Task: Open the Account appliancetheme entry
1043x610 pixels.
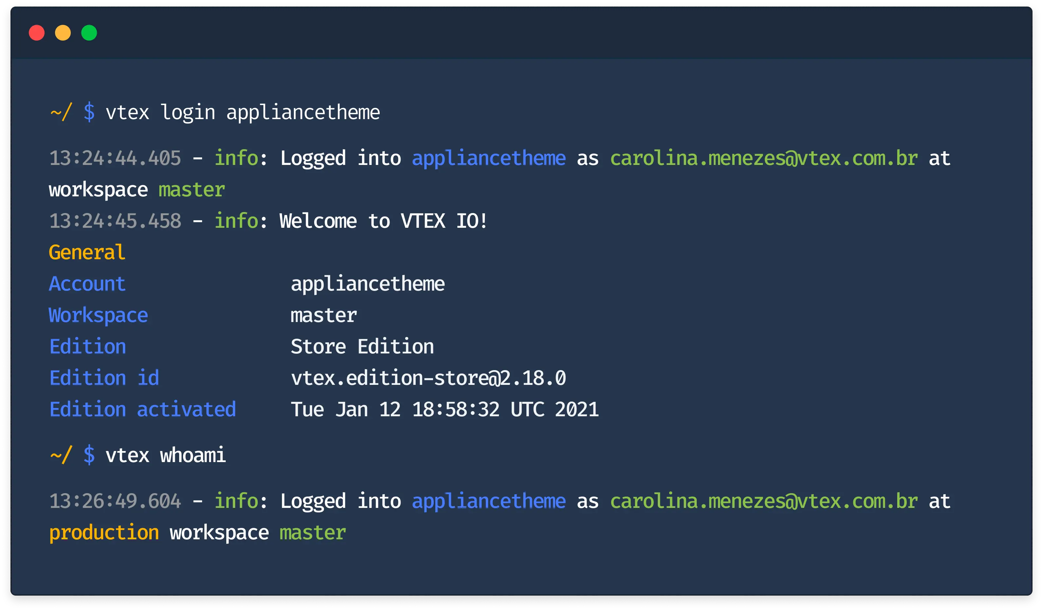Action: (87, 283)
